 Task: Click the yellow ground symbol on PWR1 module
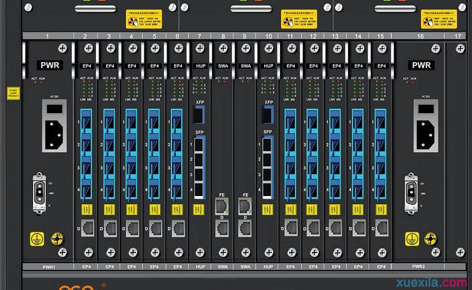38,237
